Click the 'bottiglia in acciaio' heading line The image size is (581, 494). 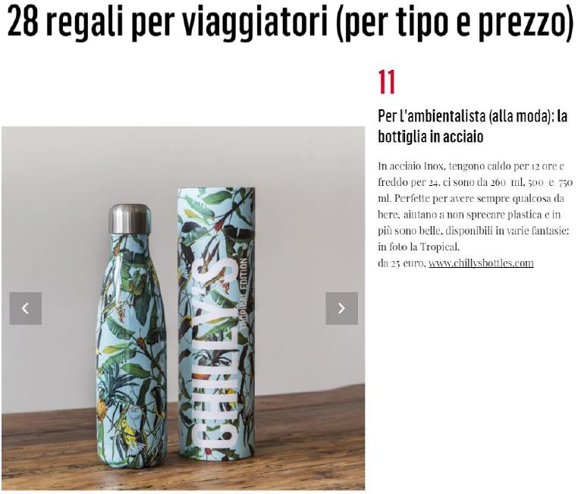tap(431, 137)
